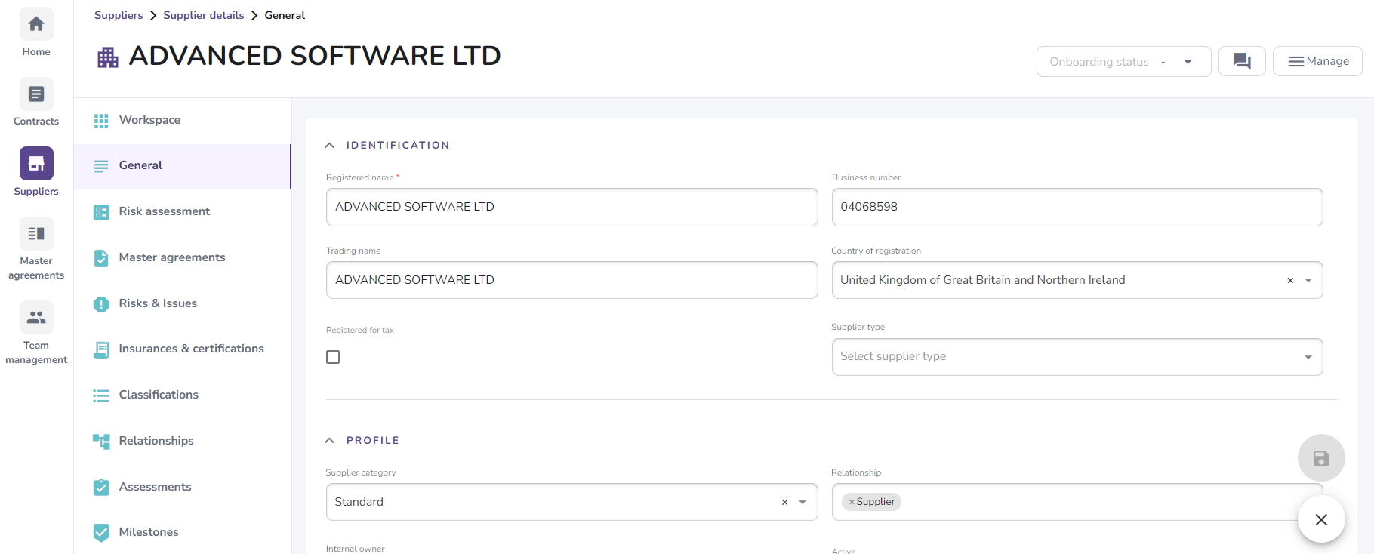Image resolution: width=1374 pixels, height=554 pixels.
Task: Open Team management icon
Action: (x=36, y=318)
